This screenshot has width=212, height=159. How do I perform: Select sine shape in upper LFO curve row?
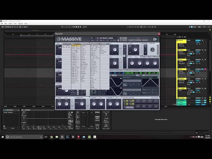tap(125, 85)
